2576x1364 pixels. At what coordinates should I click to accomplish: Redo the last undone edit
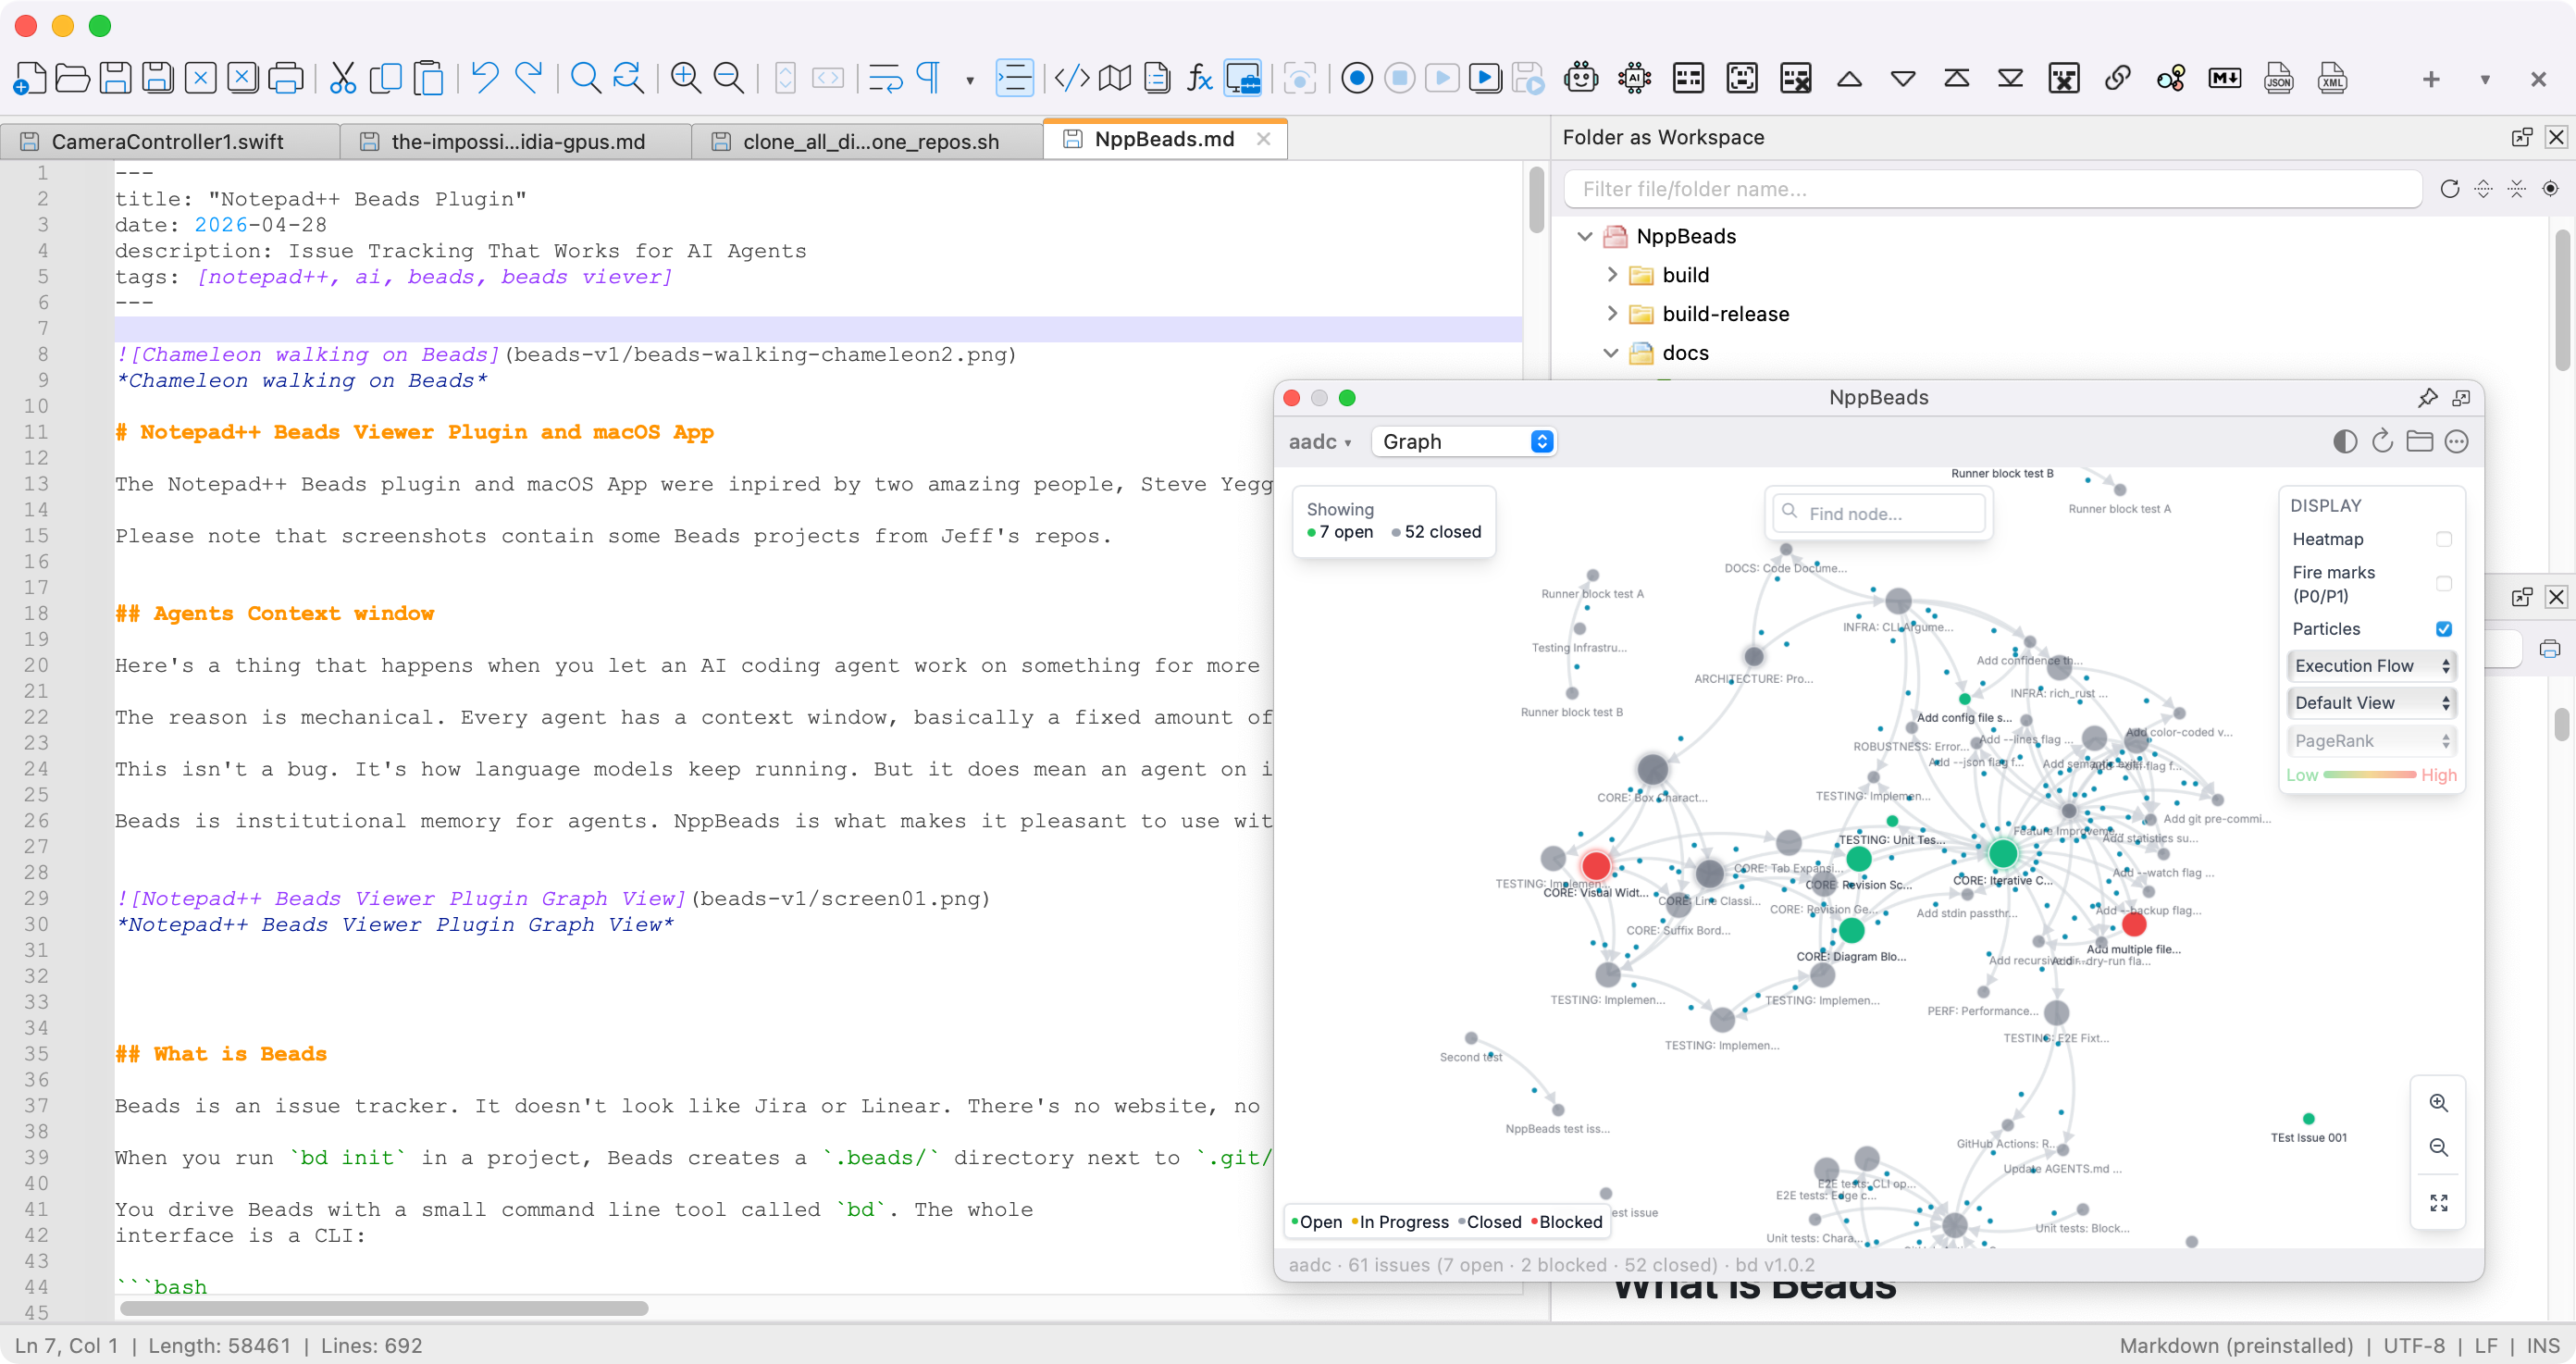point(528,78)
